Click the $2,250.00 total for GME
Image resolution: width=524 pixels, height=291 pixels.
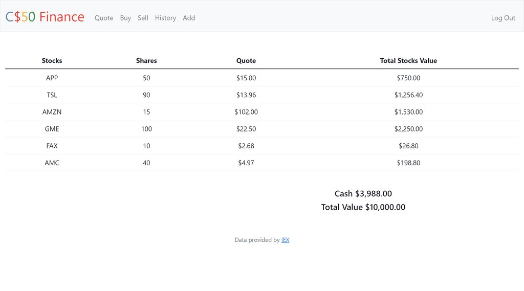click(x=408, y=129)
